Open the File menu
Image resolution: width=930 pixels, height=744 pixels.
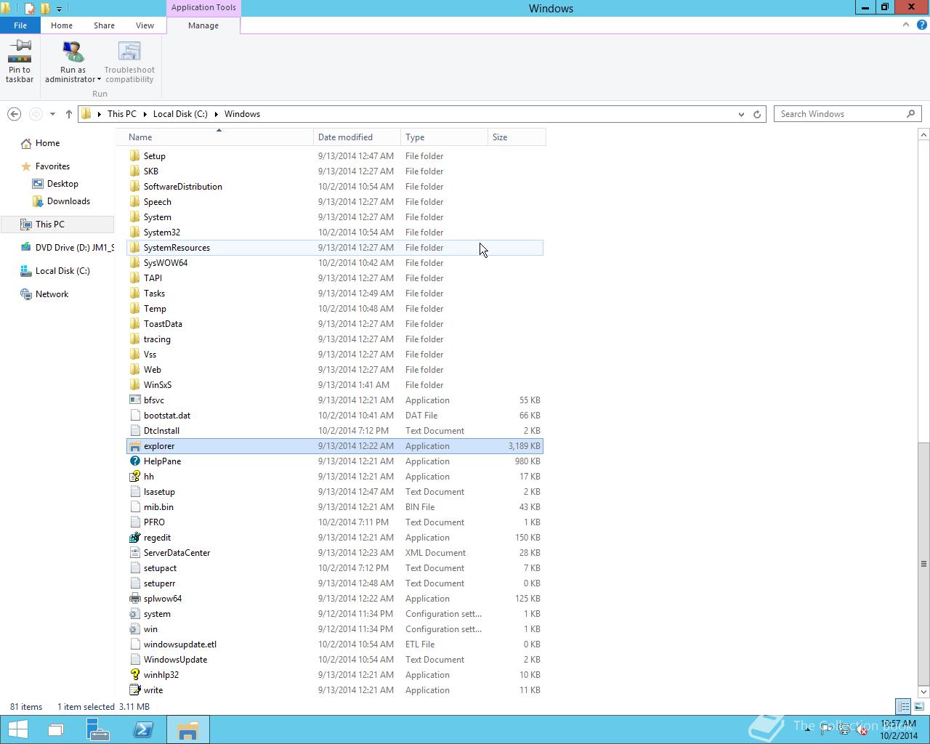click(20, 25)
